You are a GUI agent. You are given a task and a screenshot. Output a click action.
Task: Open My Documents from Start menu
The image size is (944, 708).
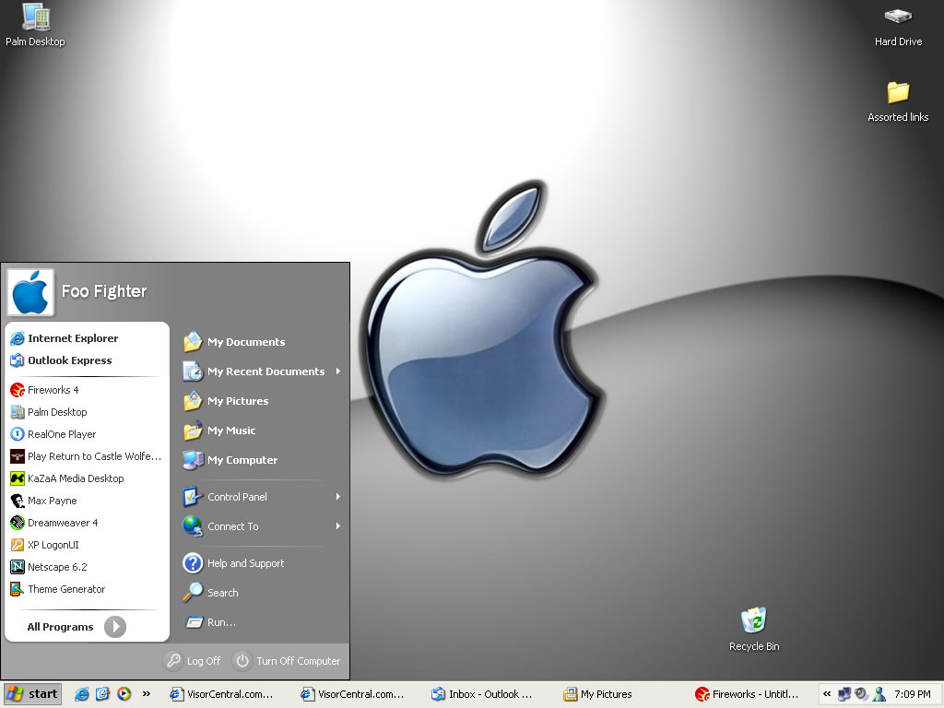pos(245,342)
